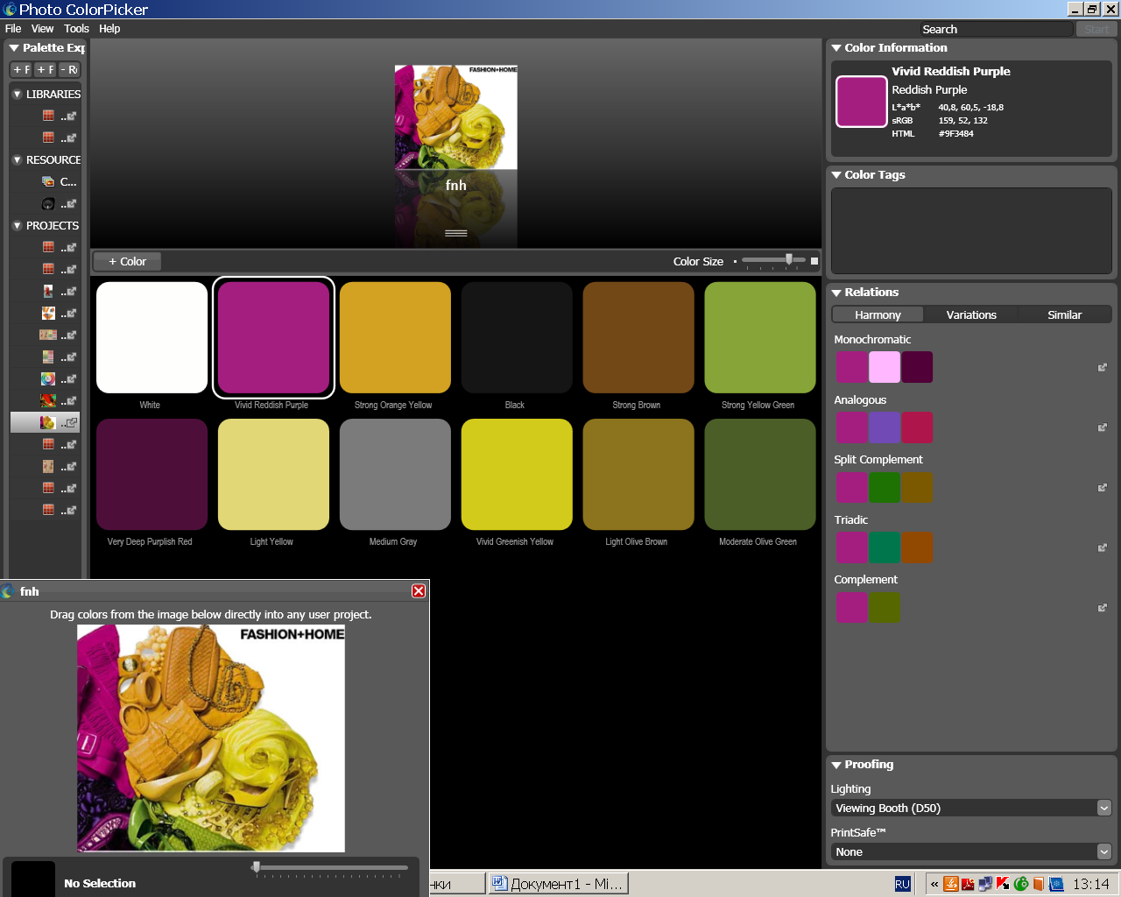Pop out the Triadic harmony row
The width and height of the screenshot is (1121, 897).
pyautogui.click(x=1103, y=547)
